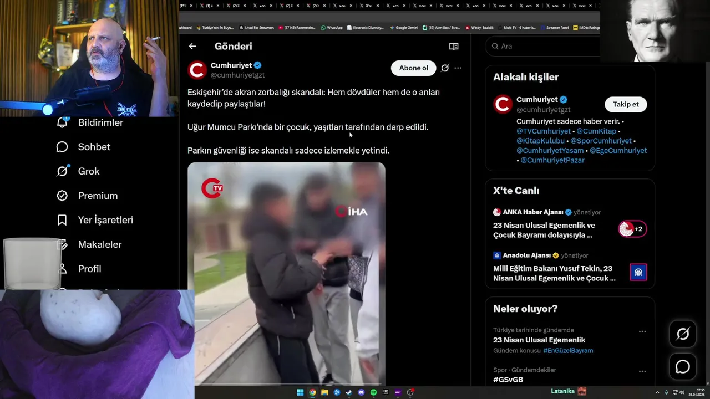Click the taskbar volume icon

click(x=682, y=392)
